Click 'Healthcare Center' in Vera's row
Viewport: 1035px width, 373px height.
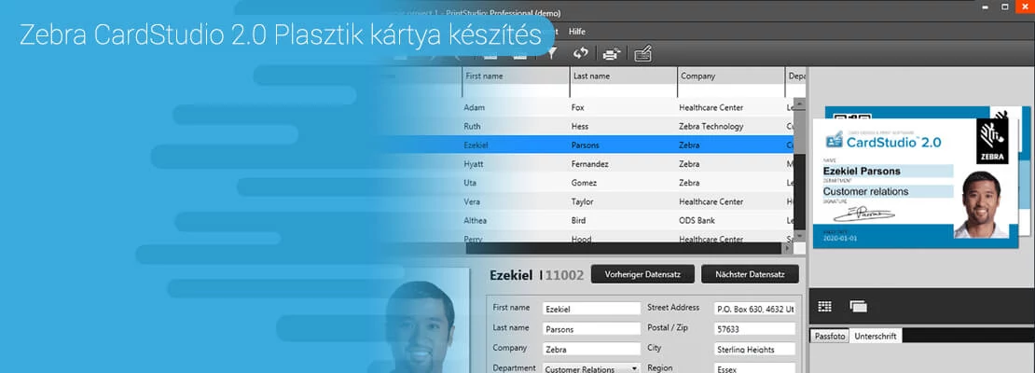pyautogui.click(x=711, y=202)
